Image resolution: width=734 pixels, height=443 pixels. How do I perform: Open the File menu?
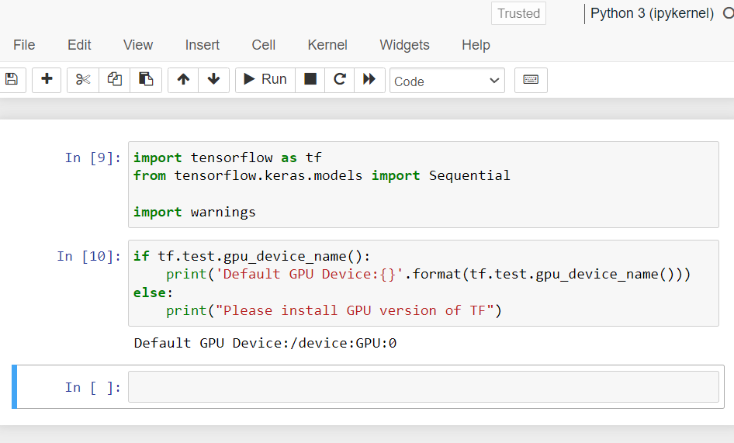click(24, 45)
